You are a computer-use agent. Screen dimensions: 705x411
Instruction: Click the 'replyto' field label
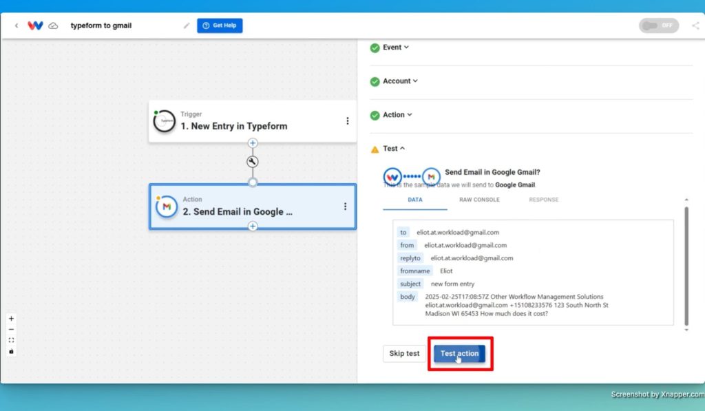click(x=410, y=258)
